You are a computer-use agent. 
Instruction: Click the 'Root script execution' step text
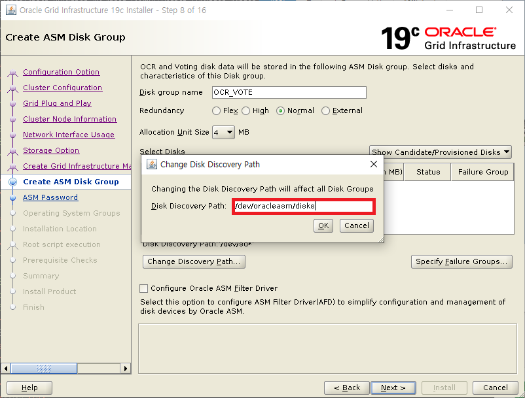[x=62, y=244]
